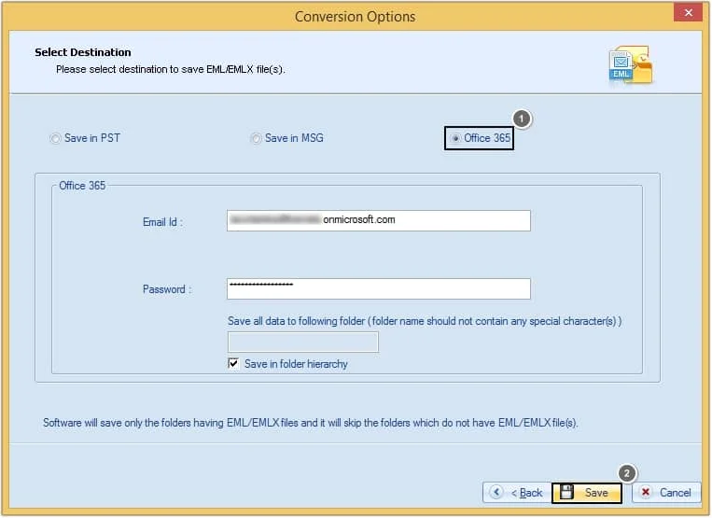Uncheck Save in folder hierarchy checkbox

pos(233,364)
